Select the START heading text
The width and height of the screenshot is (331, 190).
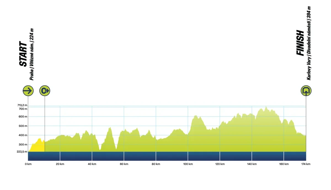pos(23,54)
